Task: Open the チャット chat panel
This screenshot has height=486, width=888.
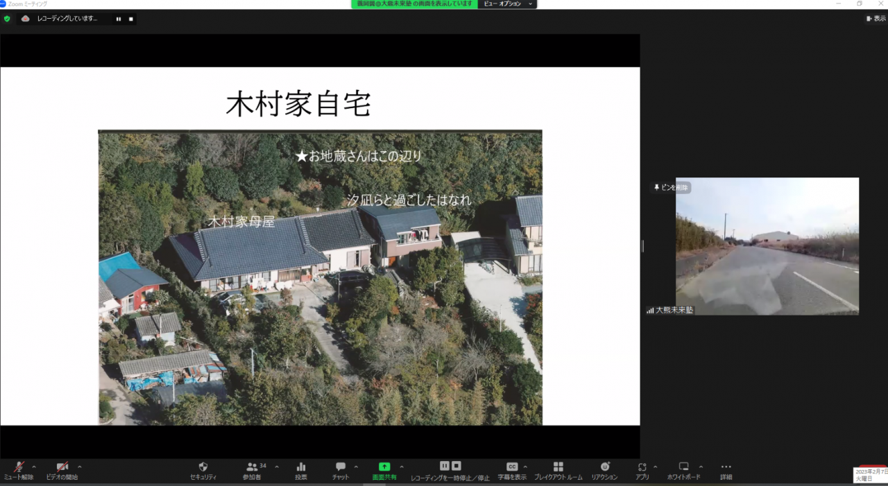Action: coord(341,471)
